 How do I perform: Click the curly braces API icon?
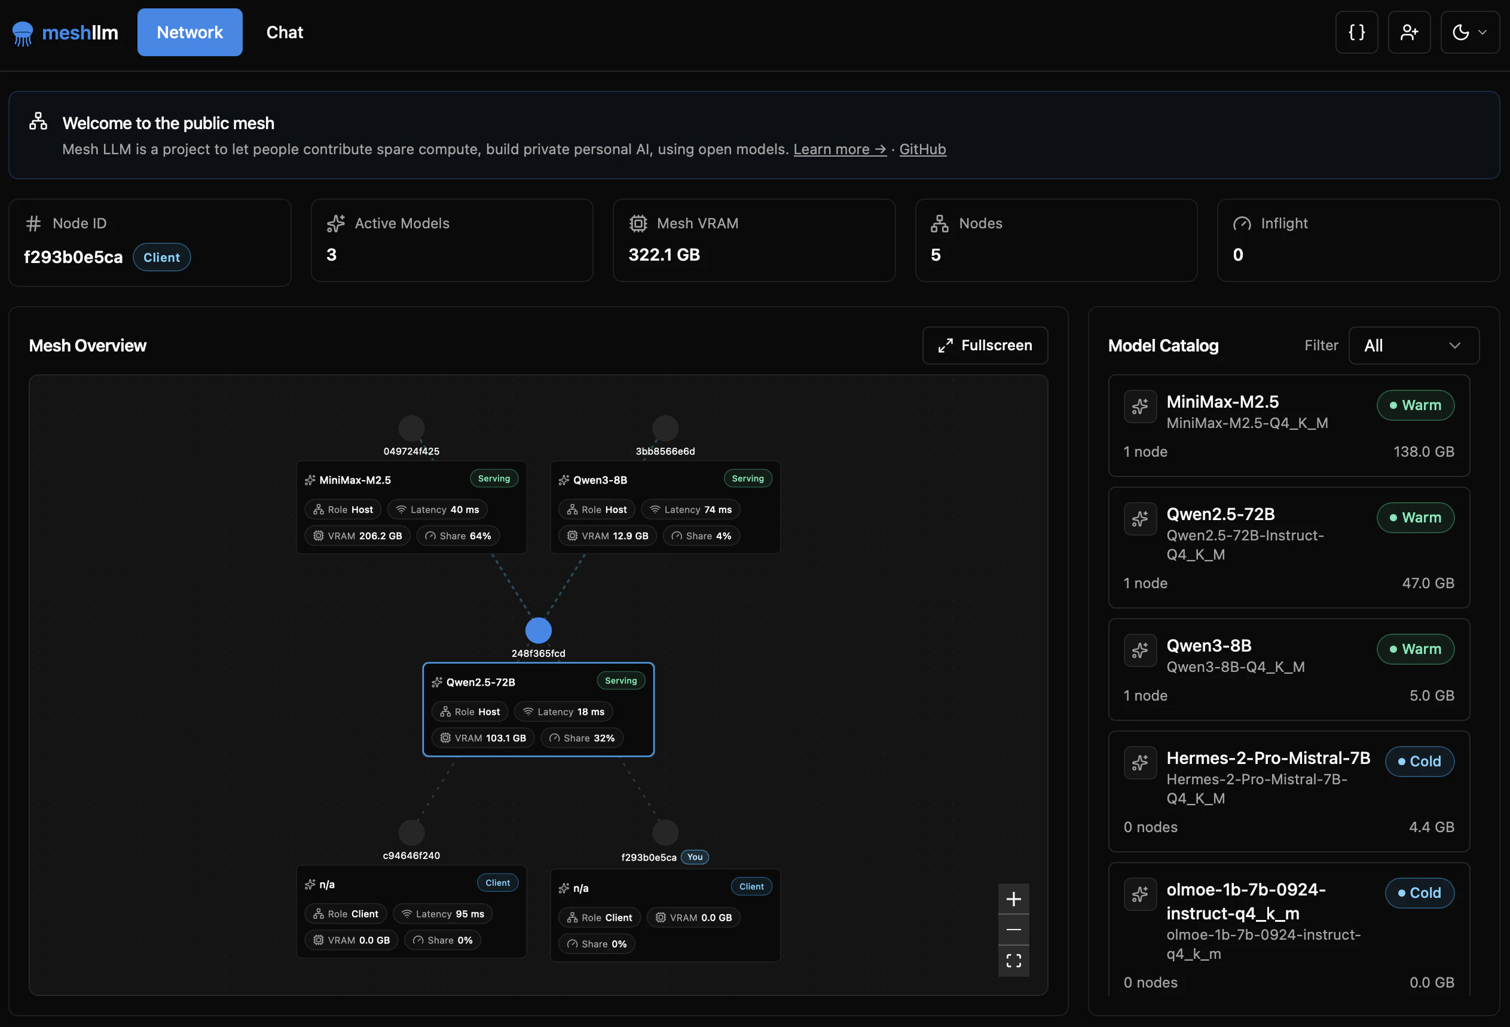coord(1356,32)
